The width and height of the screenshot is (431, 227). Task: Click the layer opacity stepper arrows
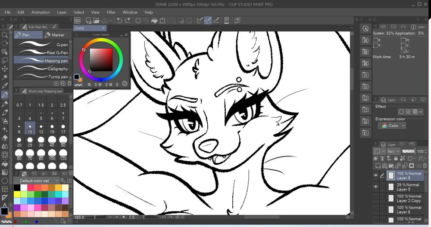point(426,151)
